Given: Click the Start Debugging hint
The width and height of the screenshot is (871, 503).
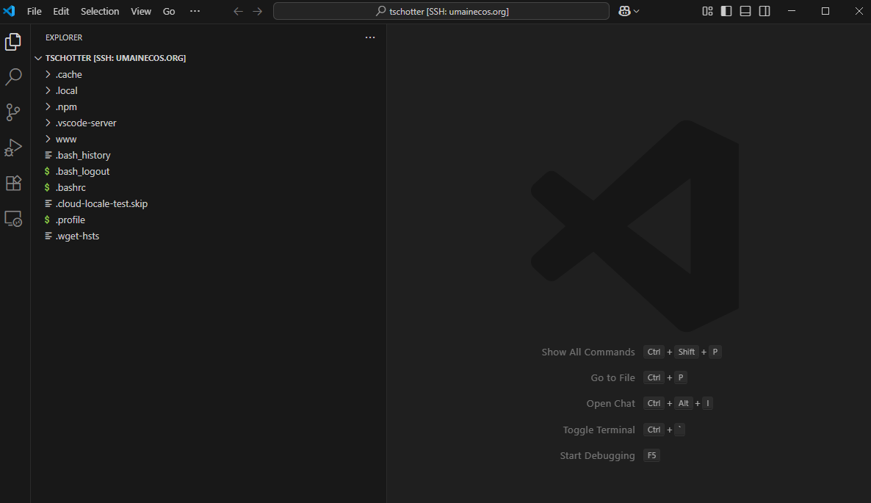Looking at the screenshot, I should (597, 455).
